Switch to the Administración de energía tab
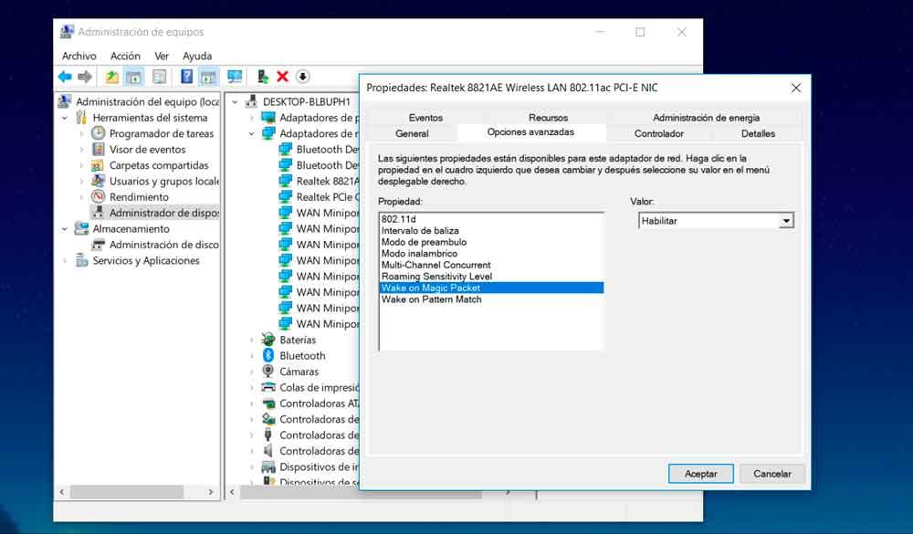This screenshot has width=913, height=534. [707, 117]
